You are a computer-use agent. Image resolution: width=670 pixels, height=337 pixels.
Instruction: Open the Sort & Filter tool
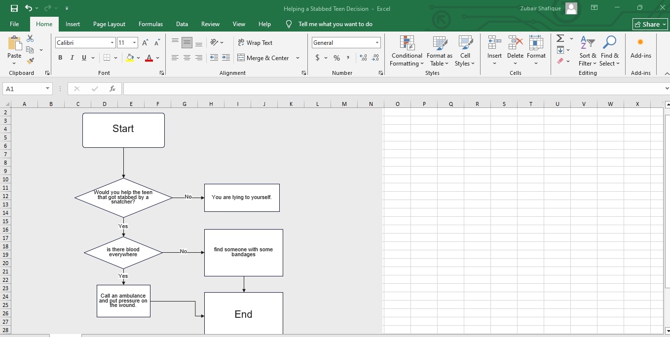(x=587, y=51)
